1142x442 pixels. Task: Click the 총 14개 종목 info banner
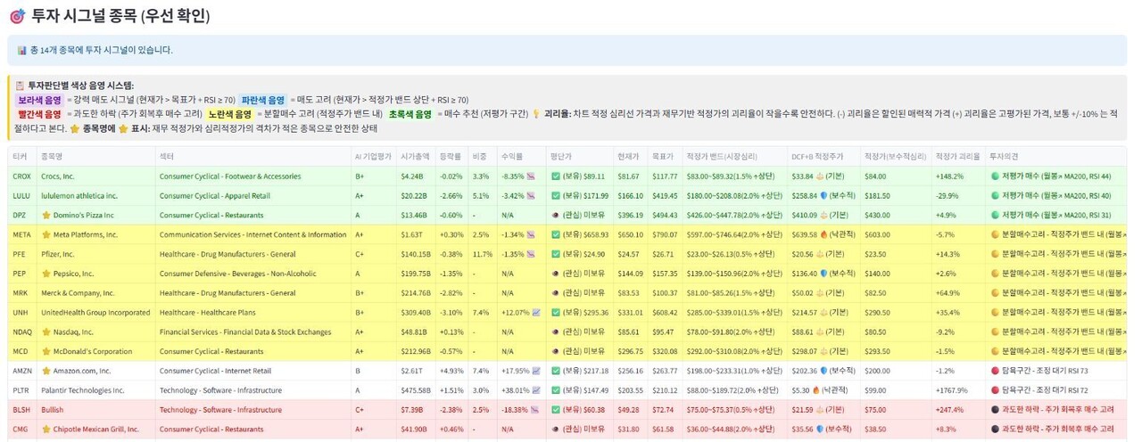[567, 51]
